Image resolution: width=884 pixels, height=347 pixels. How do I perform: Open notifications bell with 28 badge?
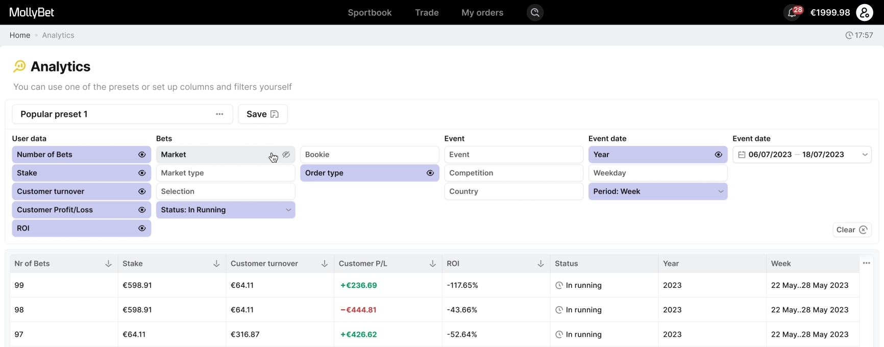(x=793, y=13)
